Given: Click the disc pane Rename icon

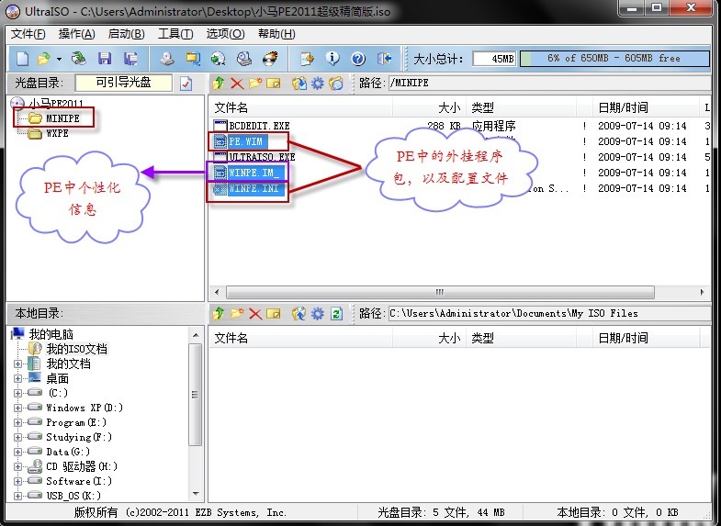Looking at the screenshot, I should 273,84.
